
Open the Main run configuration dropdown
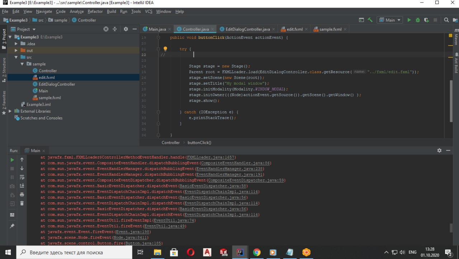[x=390, y=20]
